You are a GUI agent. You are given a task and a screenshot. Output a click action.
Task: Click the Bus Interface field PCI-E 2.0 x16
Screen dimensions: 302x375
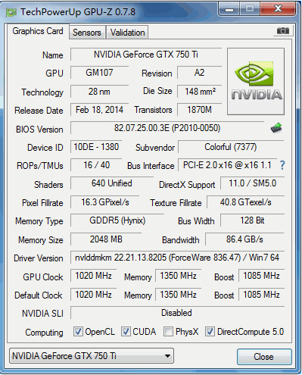click(227, 165)
